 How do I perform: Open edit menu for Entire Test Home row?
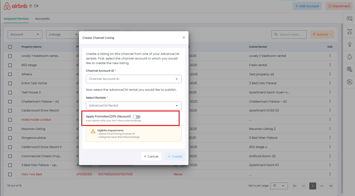click(330, 83)
